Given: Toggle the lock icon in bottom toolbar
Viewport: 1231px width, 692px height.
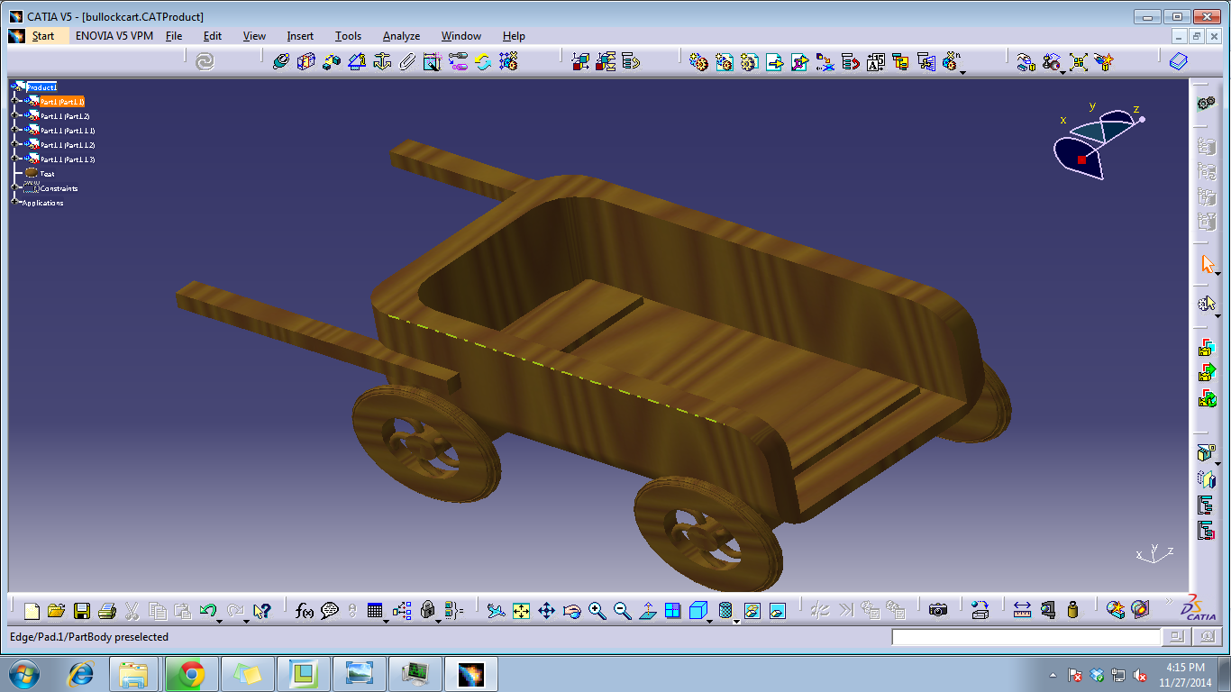Looking at the screenshot, I should [428, 611].
